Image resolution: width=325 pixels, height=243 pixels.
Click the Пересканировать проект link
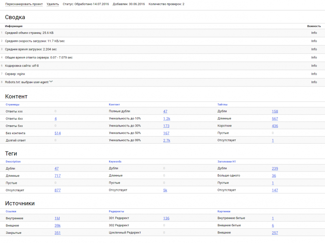pos(24,4)
